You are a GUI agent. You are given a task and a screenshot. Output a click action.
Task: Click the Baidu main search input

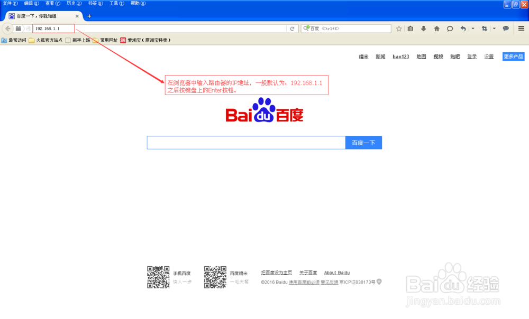click(x=247, y=143)
